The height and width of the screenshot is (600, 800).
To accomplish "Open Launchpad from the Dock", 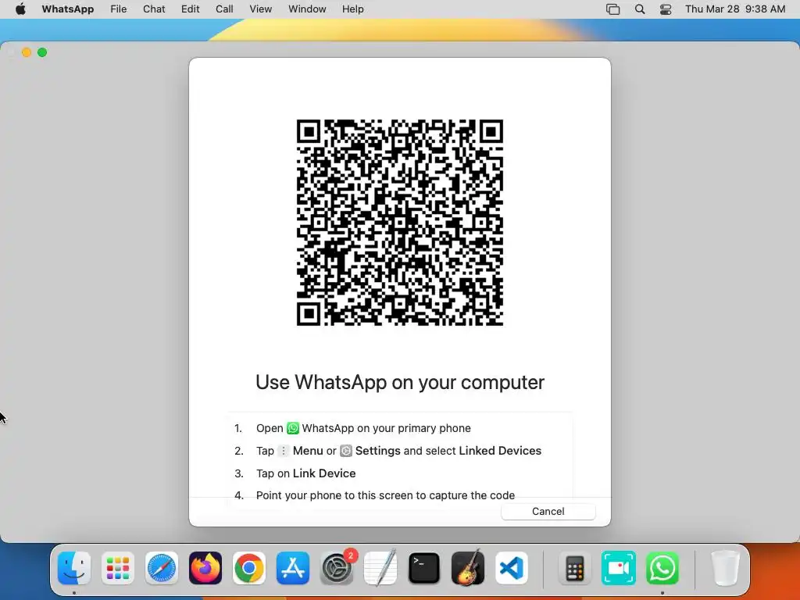I will coord(118,568).
